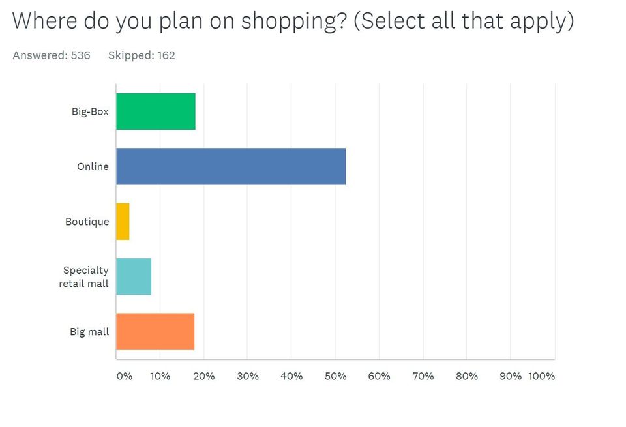Click the 90% axis tick label
The height and width of the screenshot is (427, 626).
pyautogui.click(x=511, y=376)
